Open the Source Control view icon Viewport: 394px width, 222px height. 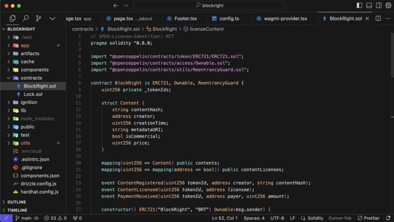tap(39, 18)
